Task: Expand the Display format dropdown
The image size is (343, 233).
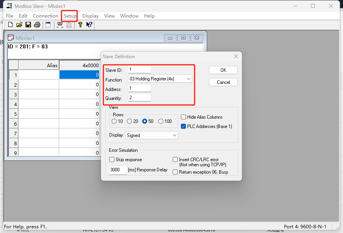Action: pyautogui.click(x=152, y=135)
